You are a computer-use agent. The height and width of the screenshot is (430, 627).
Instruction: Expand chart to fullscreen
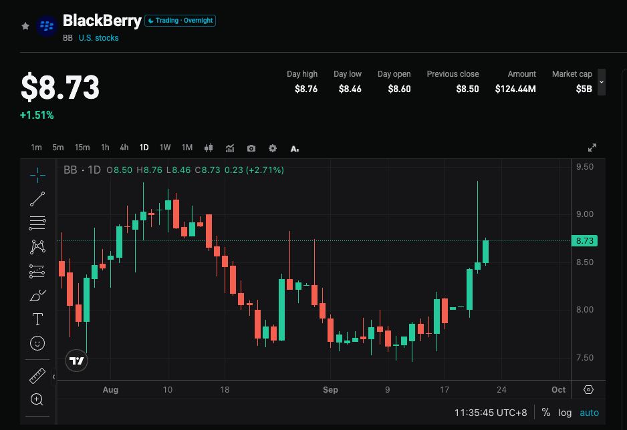[592, 148]
